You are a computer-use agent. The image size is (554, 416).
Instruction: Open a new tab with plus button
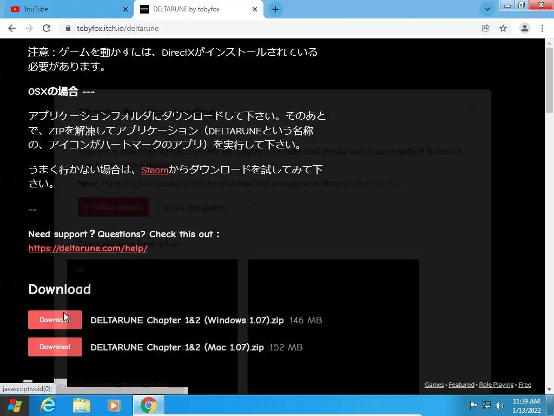(275, 9)
